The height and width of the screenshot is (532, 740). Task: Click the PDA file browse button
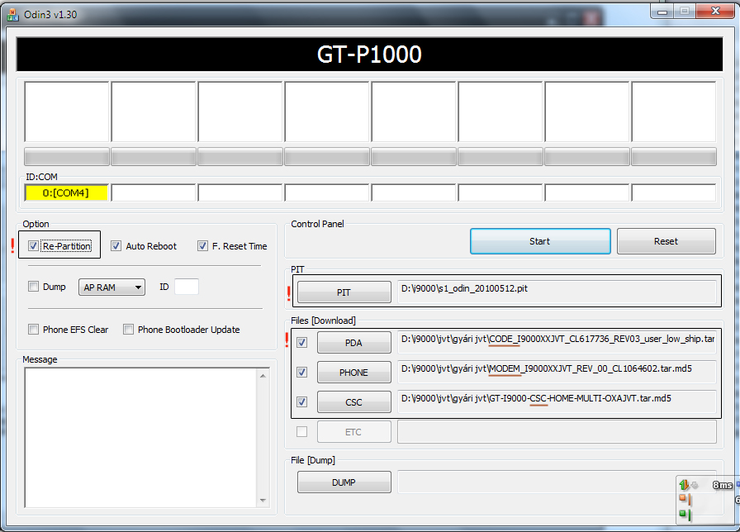point(354,343)
